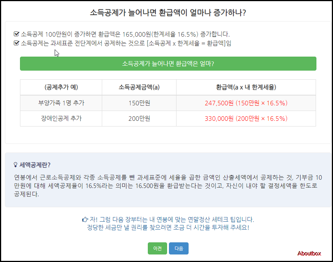333x262 pixels.
Task: Click the cell 부양가족 1명 추가
Action: coord(61,103)
